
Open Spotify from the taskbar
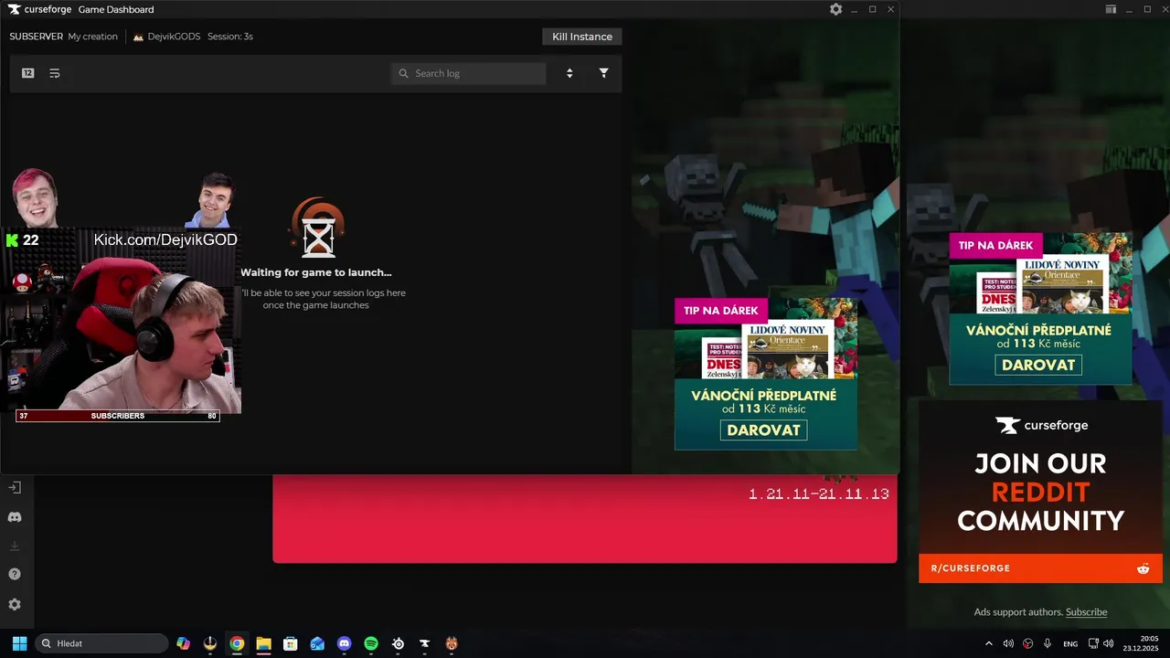coord(371,643)
